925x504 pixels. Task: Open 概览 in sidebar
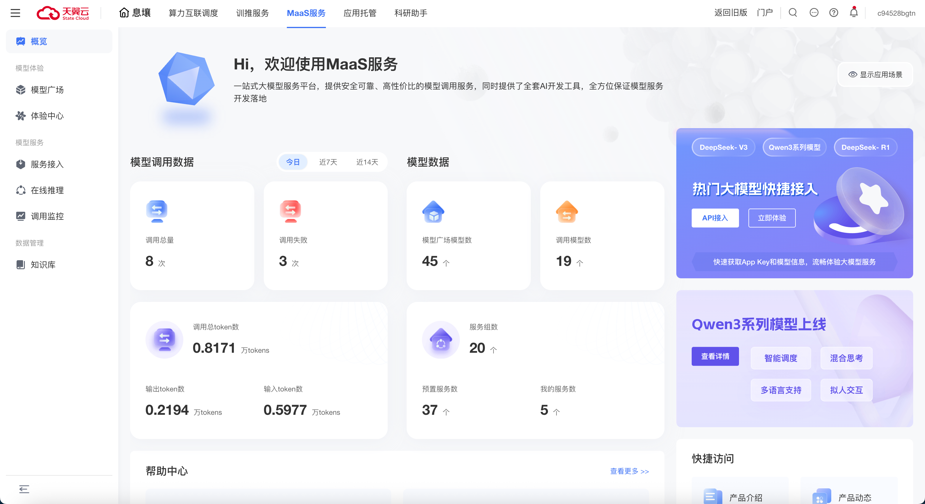(x=59, y=41)
